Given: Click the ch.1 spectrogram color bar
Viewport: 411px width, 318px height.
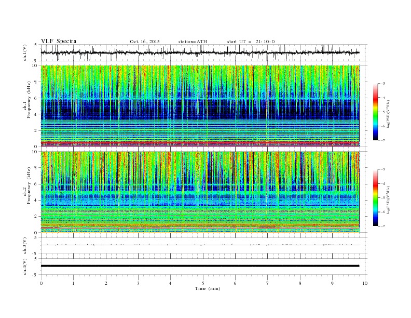Looking at the screenshot, I should (375, 112).
